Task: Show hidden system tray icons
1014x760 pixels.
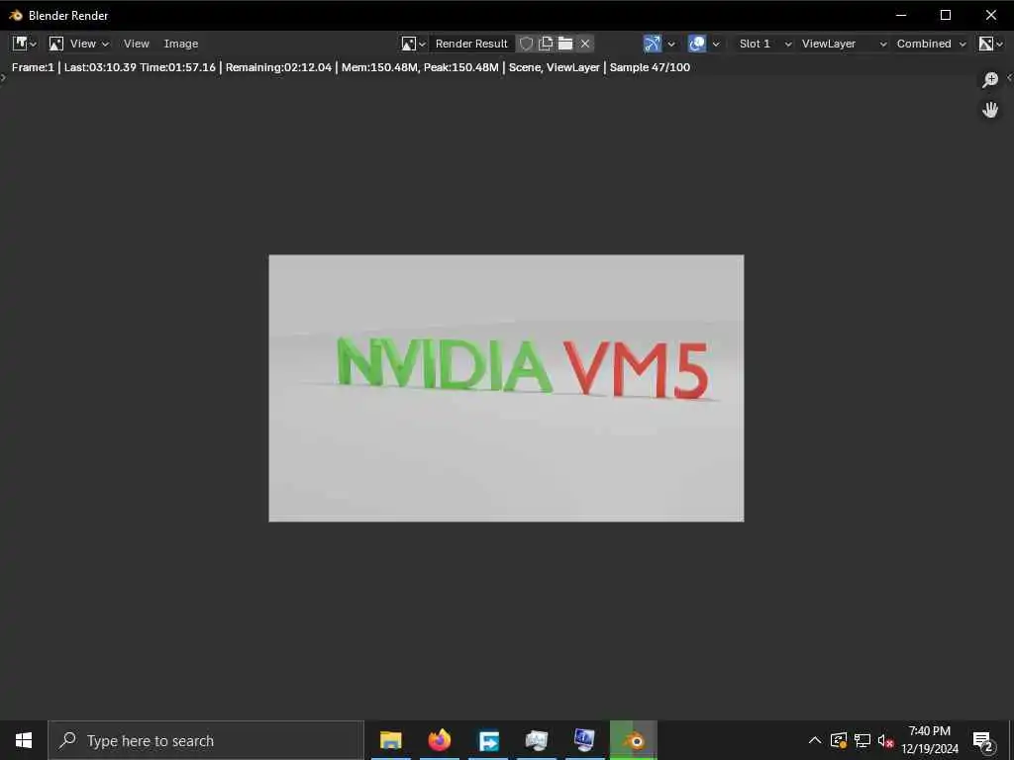Action: 815,740
